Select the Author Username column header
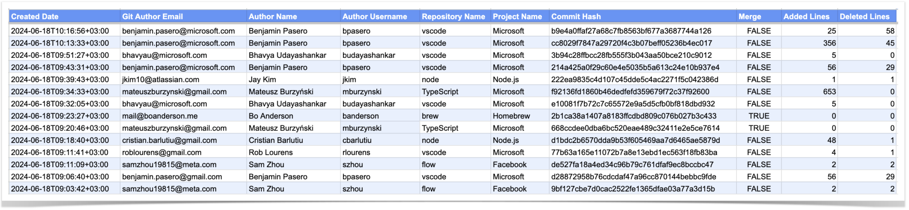This screenshot has height=210, width=909. [380, 16]
